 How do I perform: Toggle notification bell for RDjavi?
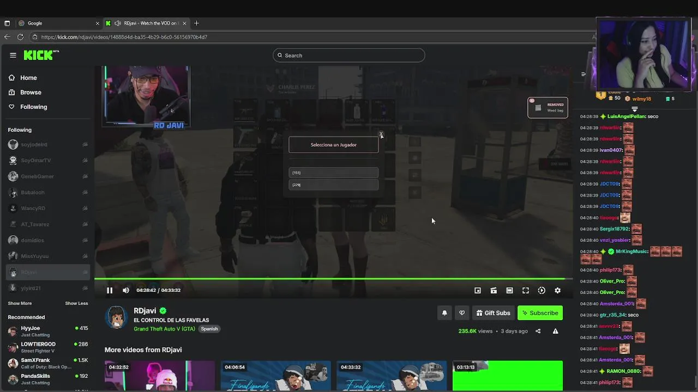[x=444, y=313]
